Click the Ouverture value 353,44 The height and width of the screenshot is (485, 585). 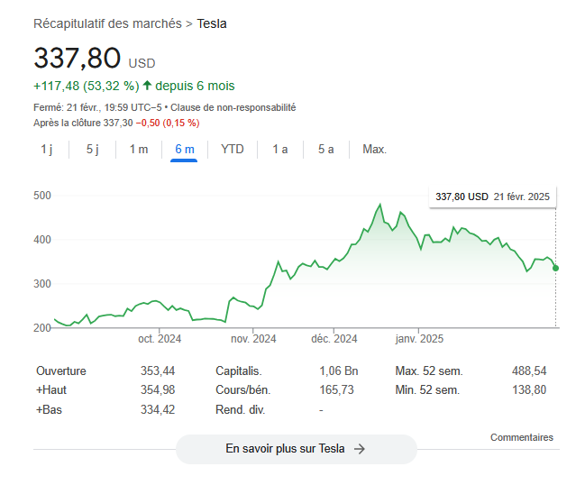coord(158,371)
